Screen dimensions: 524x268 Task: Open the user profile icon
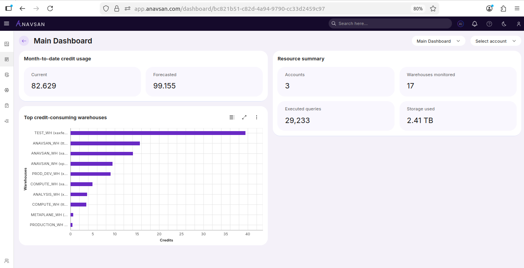[518, 24]
